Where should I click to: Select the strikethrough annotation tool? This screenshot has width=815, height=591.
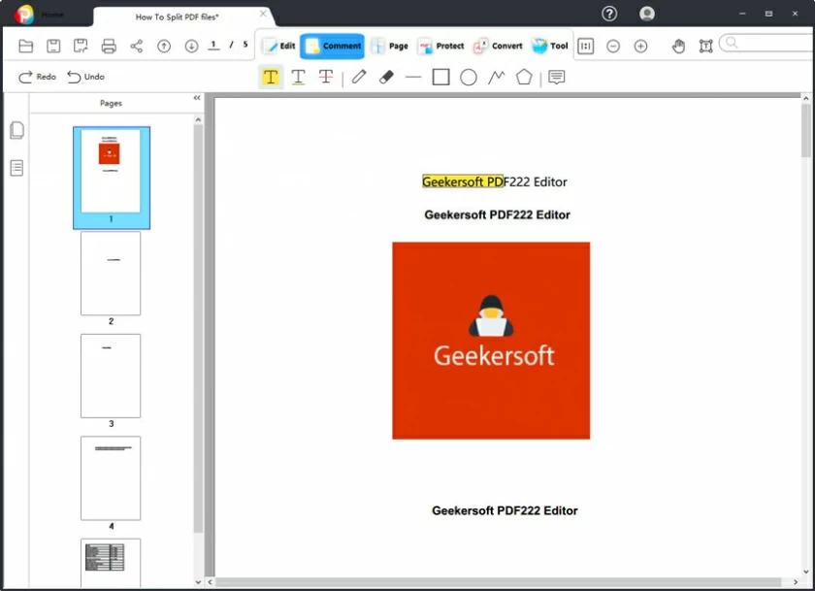coord(326,77)
